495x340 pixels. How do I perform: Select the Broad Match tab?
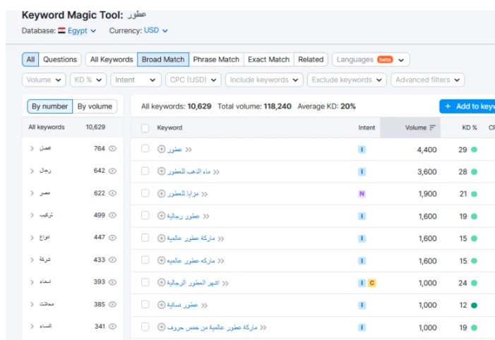click(x=163, y=60)
